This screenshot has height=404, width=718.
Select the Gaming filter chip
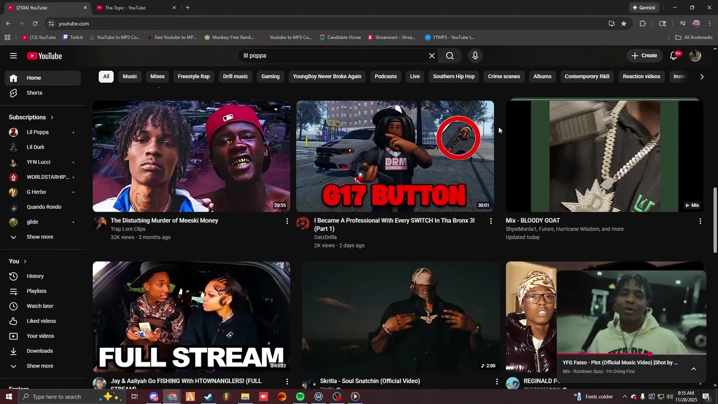pyautogui.click(x=270, y=76)
